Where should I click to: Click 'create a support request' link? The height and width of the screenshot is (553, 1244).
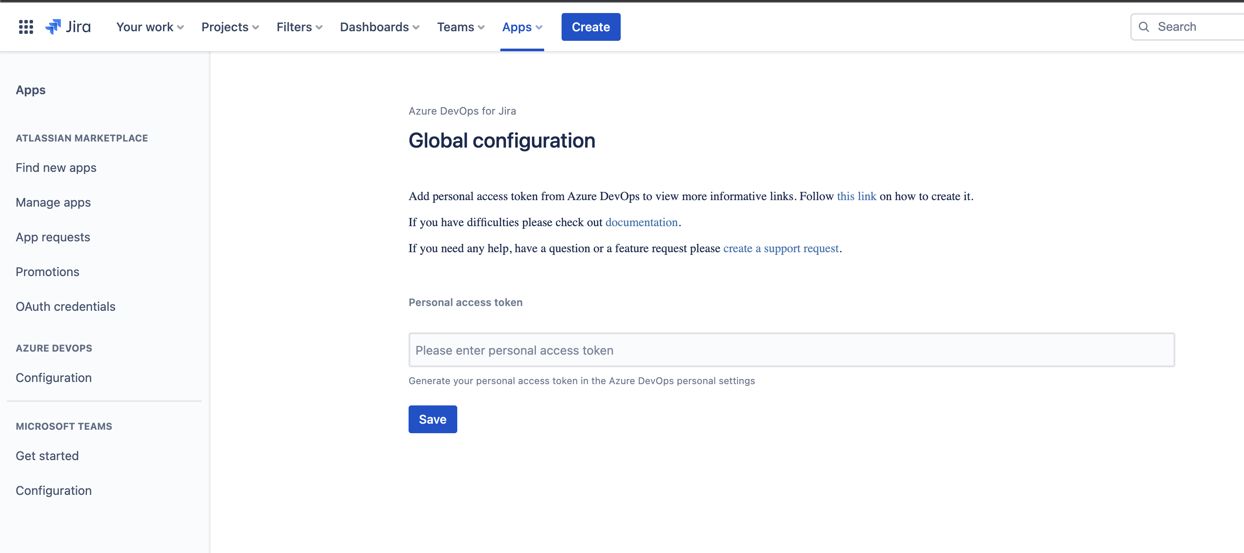pos(780,248)
